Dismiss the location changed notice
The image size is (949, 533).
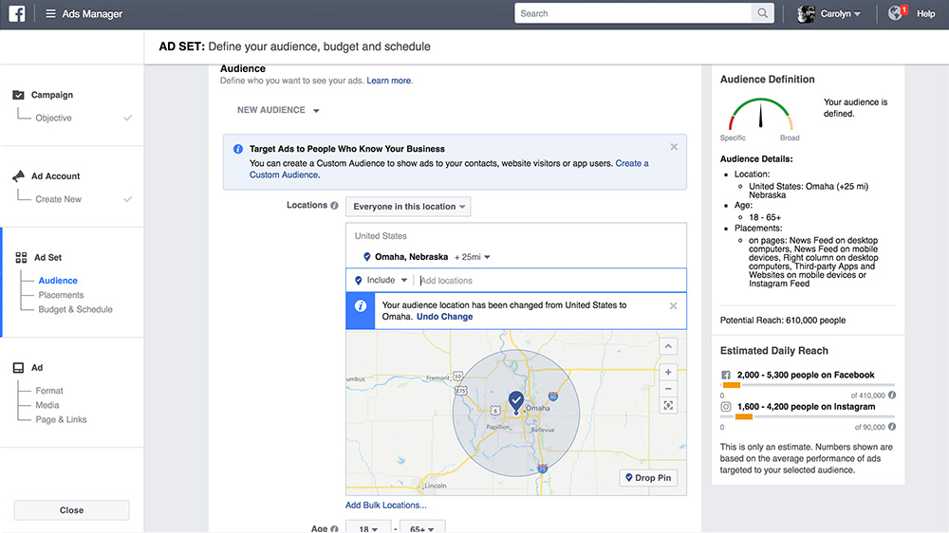(x=673, y=306)
